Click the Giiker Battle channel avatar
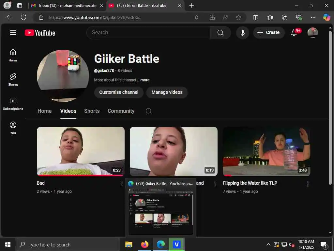This screenshot has height=251, width=334. pyautogui.click(x=63, y=76)
